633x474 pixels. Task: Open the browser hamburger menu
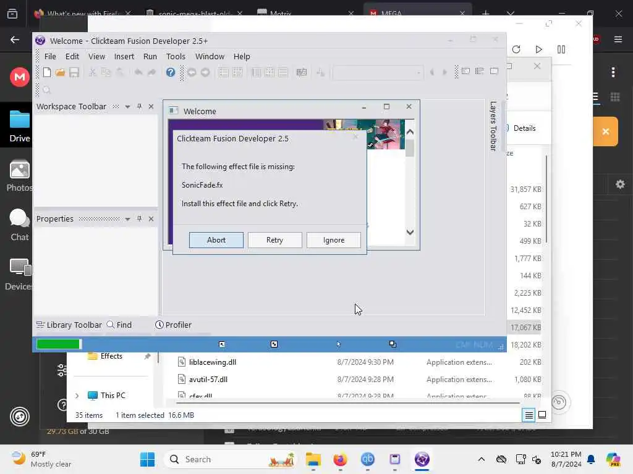[x=618, y=39]
